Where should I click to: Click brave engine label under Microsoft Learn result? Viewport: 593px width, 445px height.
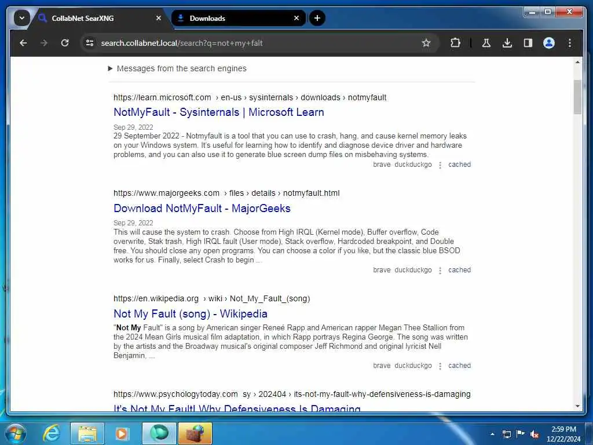(x=382, y=165)
